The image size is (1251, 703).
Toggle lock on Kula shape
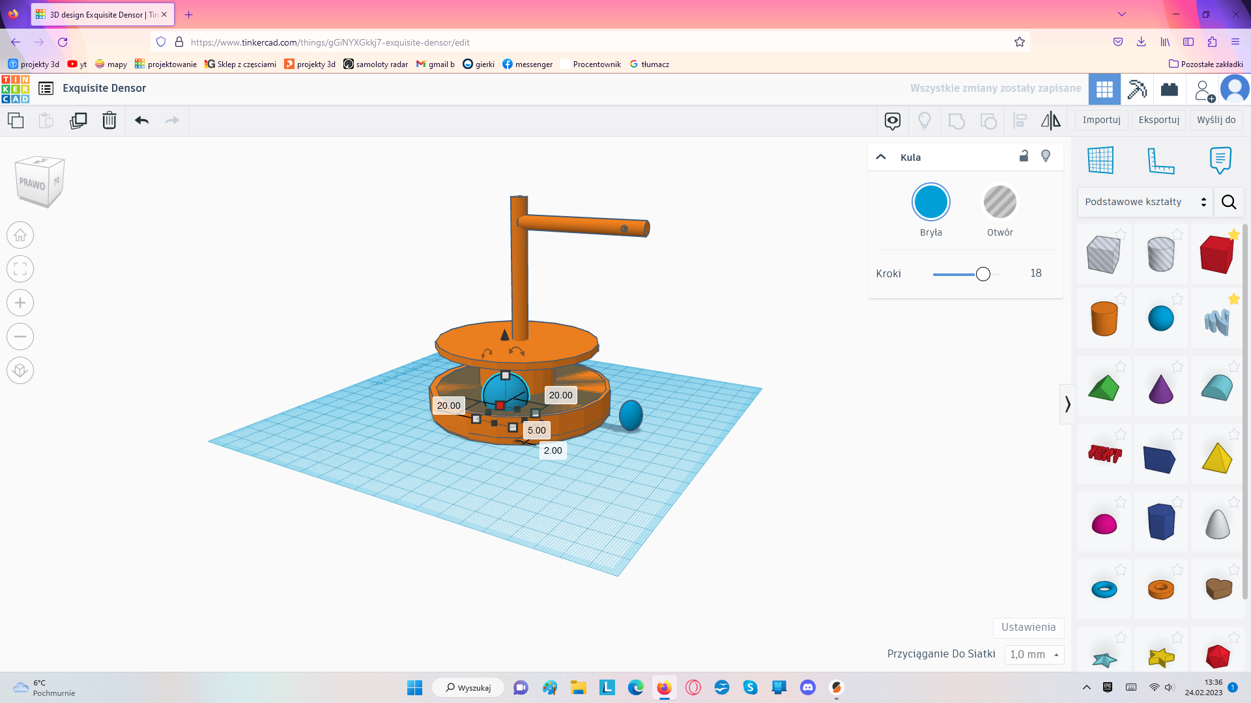coord(1024,156)
